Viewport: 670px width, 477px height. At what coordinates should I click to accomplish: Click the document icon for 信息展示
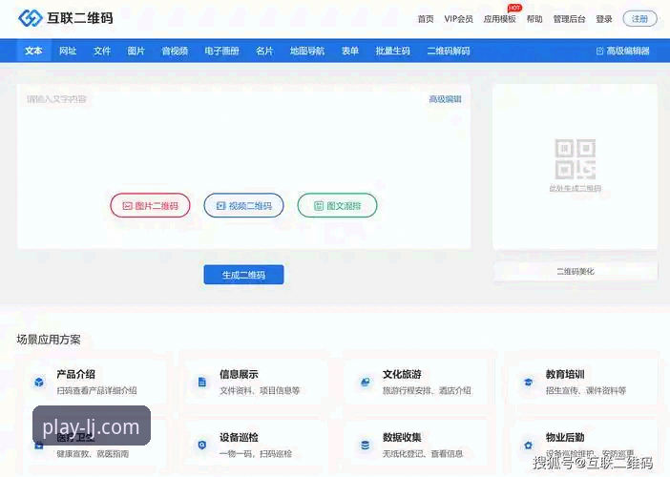click(202, 382)
